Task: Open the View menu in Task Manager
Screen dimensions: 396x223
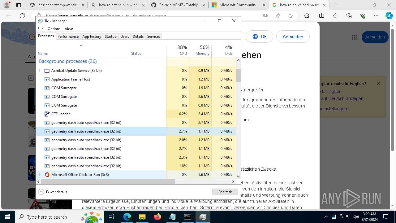Action: [x=69, y=28]
